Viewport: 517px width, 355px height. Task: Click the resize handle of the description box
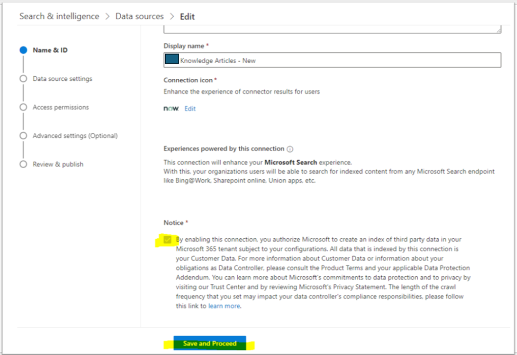[499, 30]
